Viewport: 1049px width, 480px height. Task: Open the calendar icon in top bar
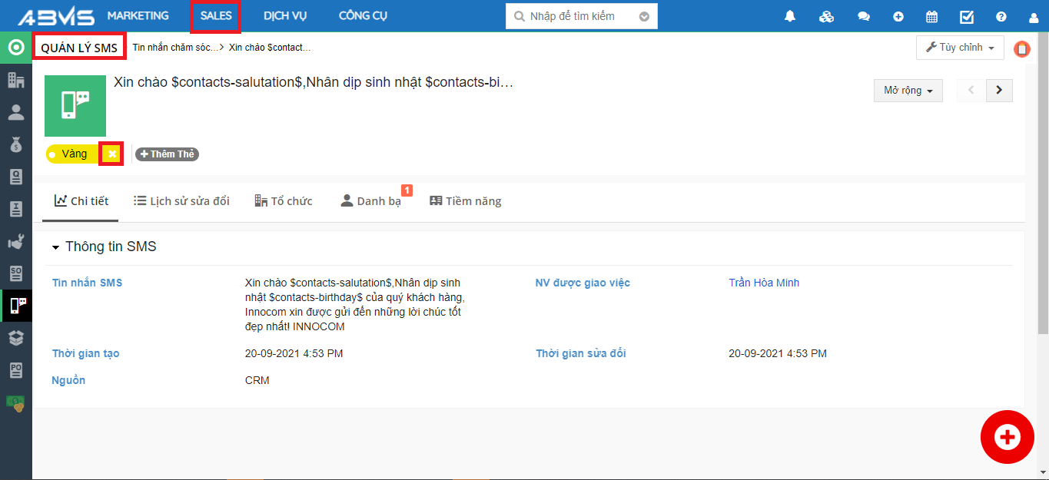(931, 16)
